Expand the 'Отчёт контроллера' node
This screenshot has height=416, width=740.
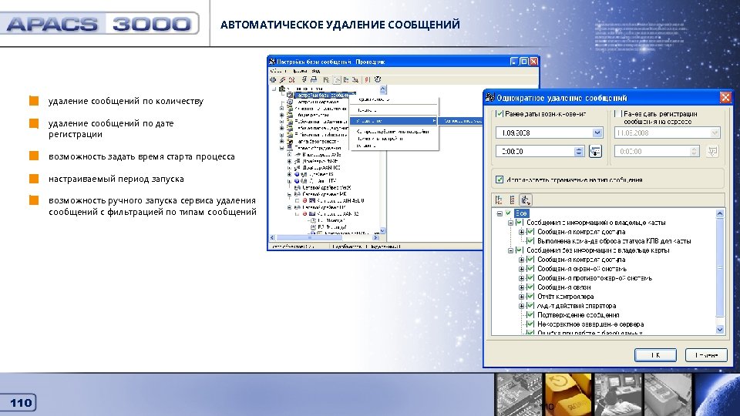tap(522, 297)
